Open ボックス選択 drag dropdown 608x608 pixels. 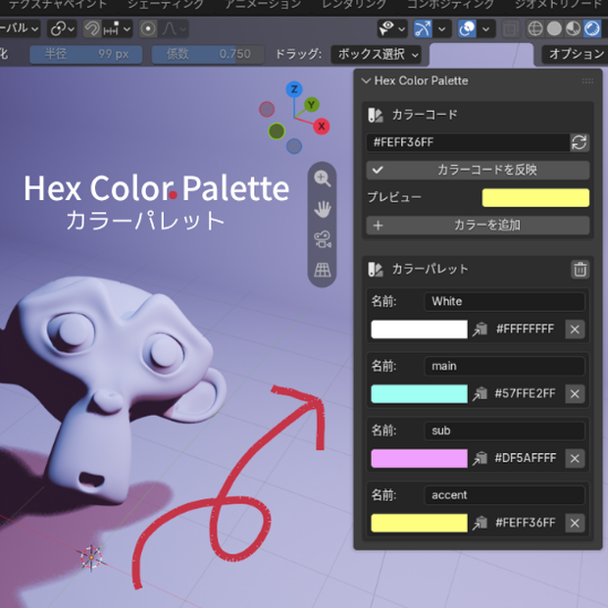377,54
